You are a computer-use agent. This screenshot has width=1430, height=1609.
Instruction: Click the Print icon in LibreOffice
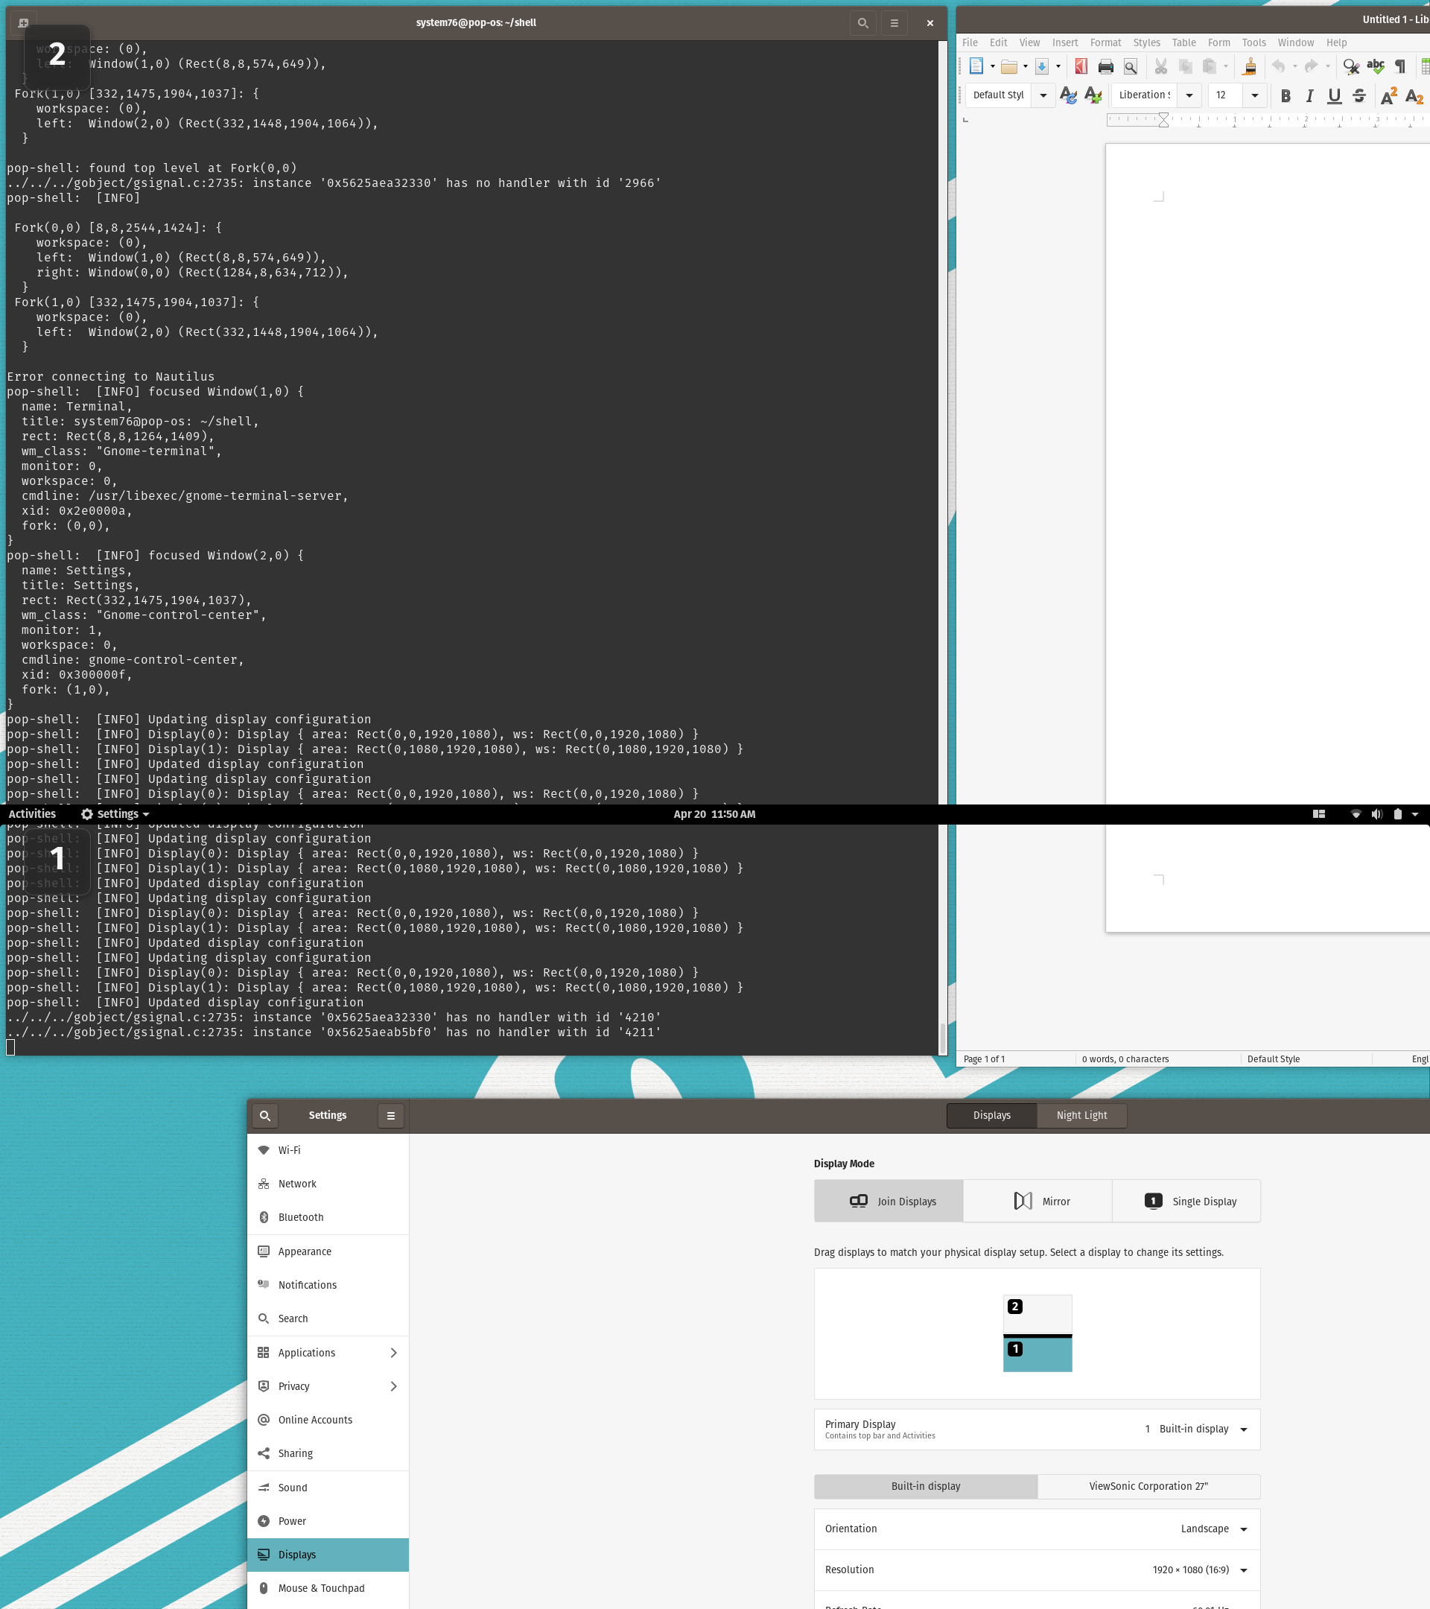click(x=1106, y=67)
